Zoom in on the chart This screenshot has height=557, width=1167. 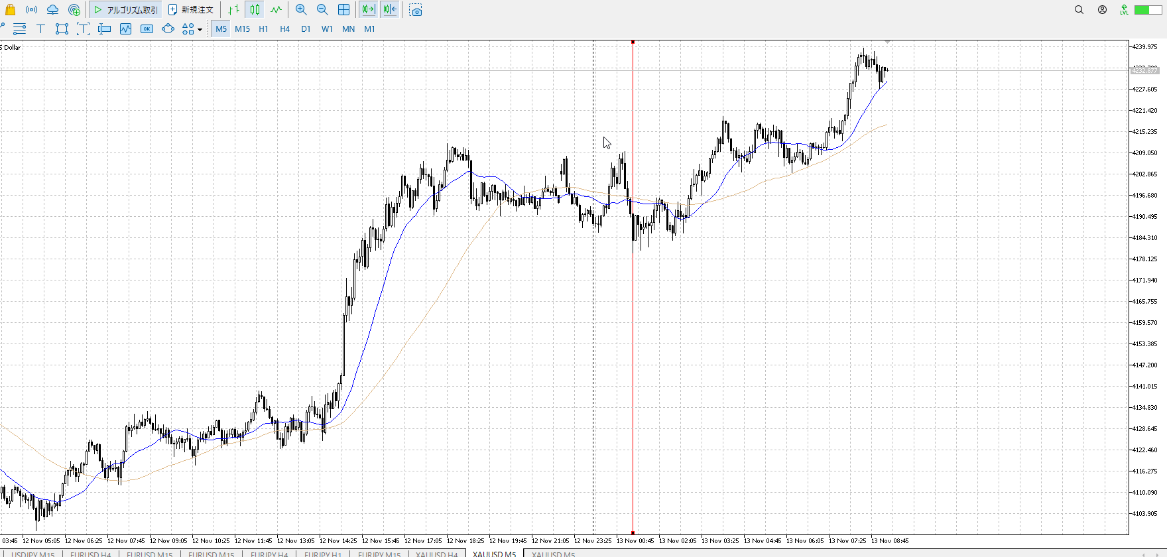[x=301, y=10]
